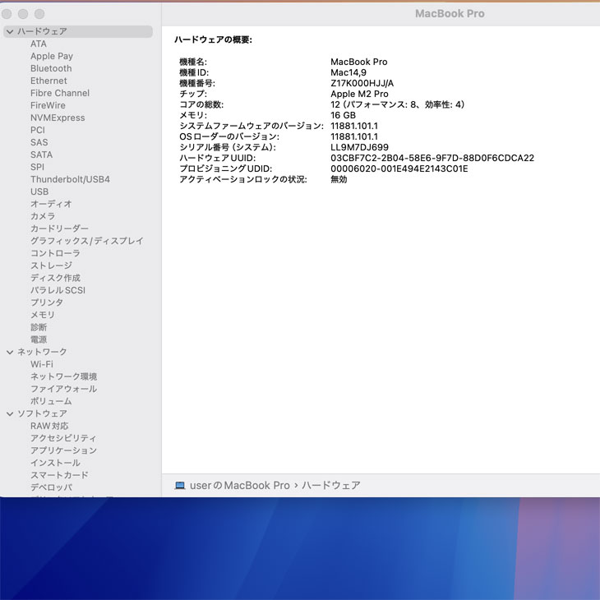Screen dimensions: 600x600
Task: Select アプリケーション under software
Action: pos(63,450)
